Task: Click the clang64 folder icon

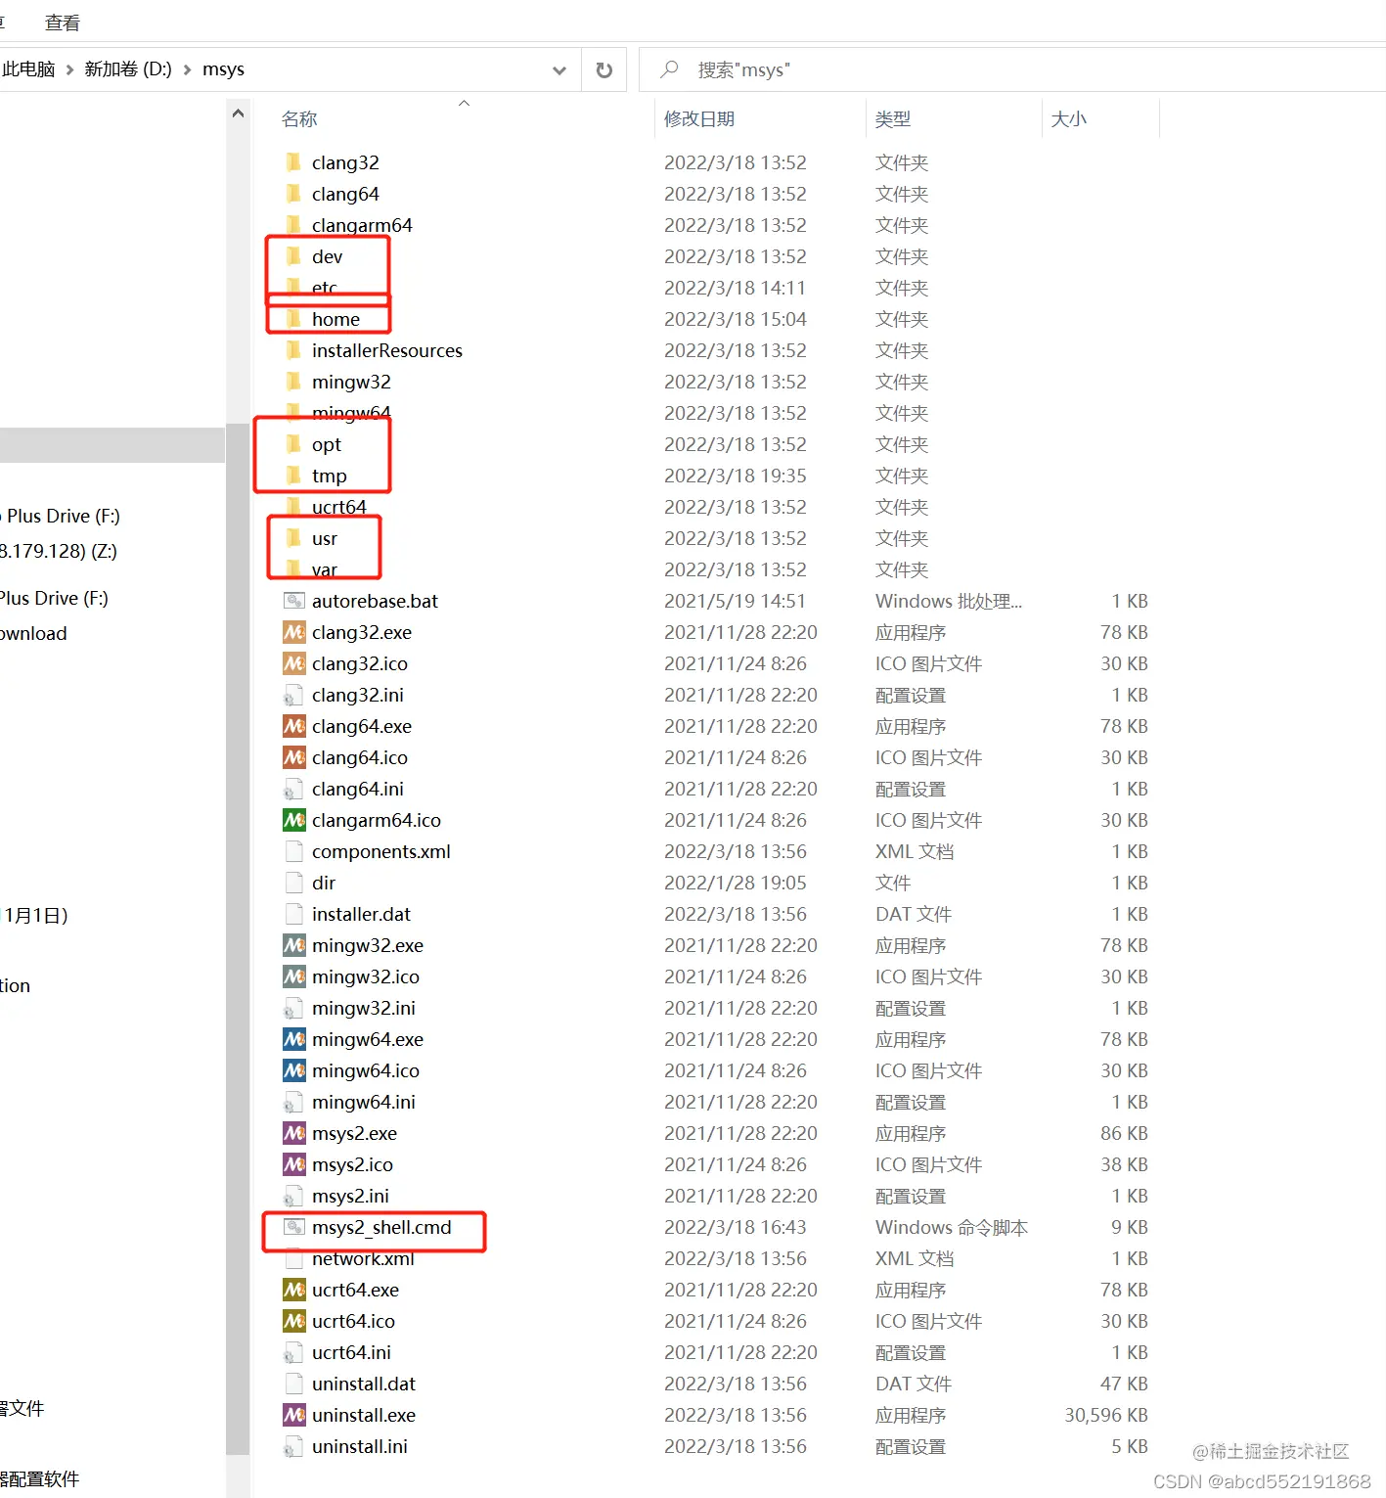Action: (293, 194)
